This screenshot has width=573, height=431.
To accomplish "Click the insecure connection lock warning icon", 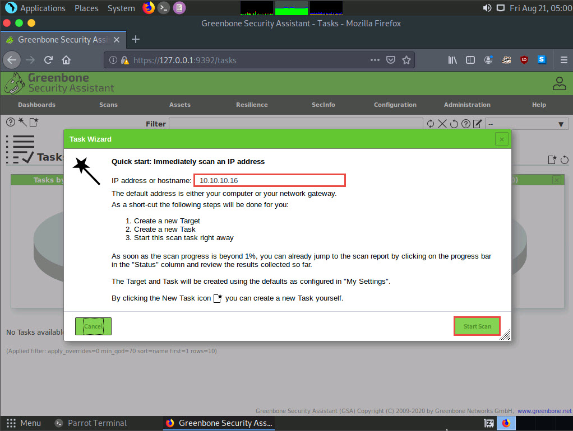I will coord(125,60).
